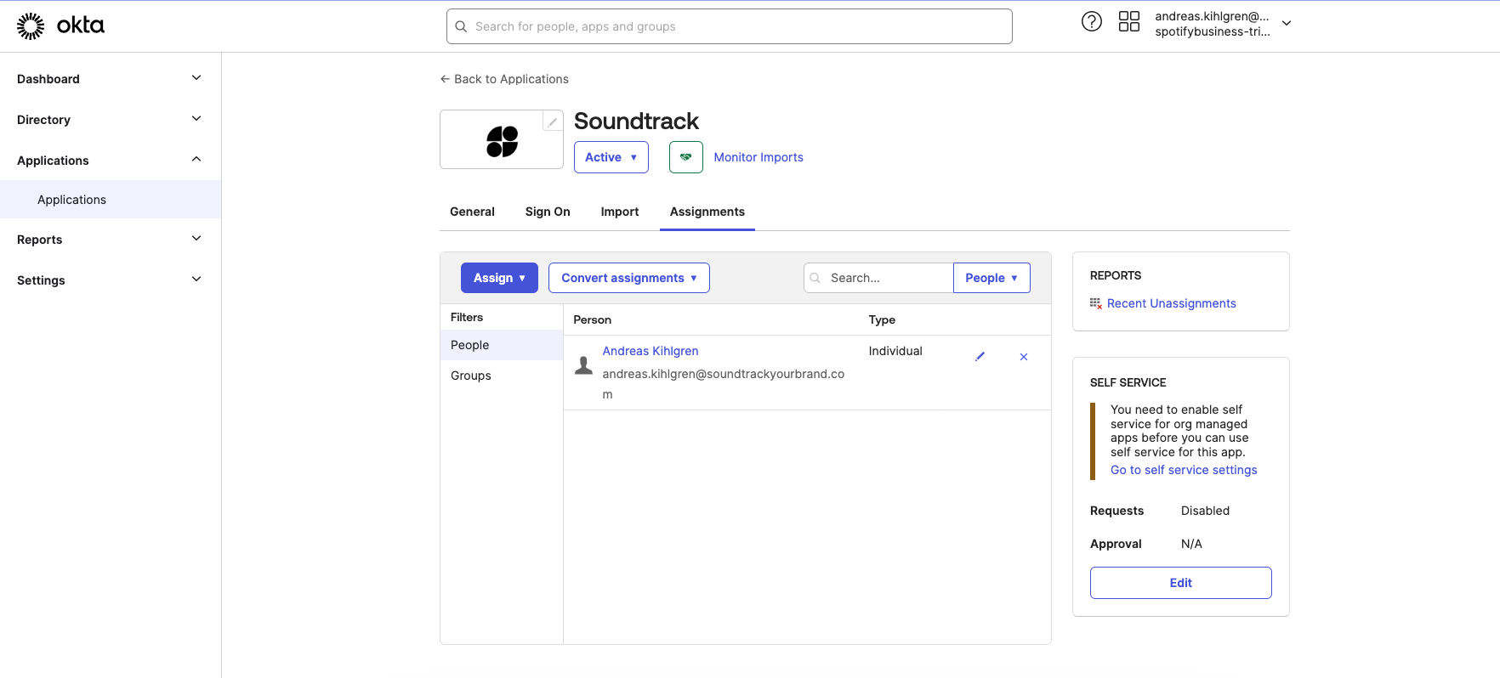Viewport: 1500px width, 678px height.
Task: Click the Individual type cell
Action: (x=895, y=351)
